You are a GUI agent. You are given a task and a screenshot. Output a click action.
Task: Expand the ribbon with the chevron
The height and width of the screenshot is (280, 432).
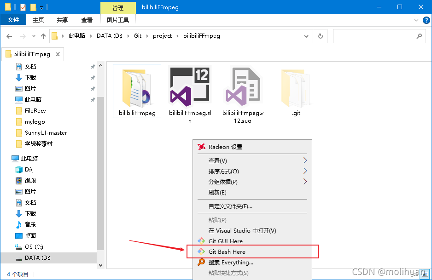click(416, 20)
